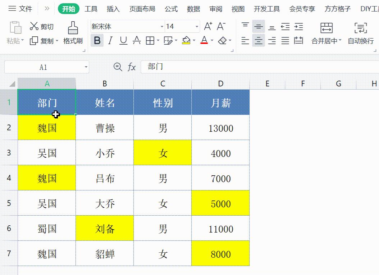Toggle bold formatting
Screen dimensions: 379x275
[96, 40]
